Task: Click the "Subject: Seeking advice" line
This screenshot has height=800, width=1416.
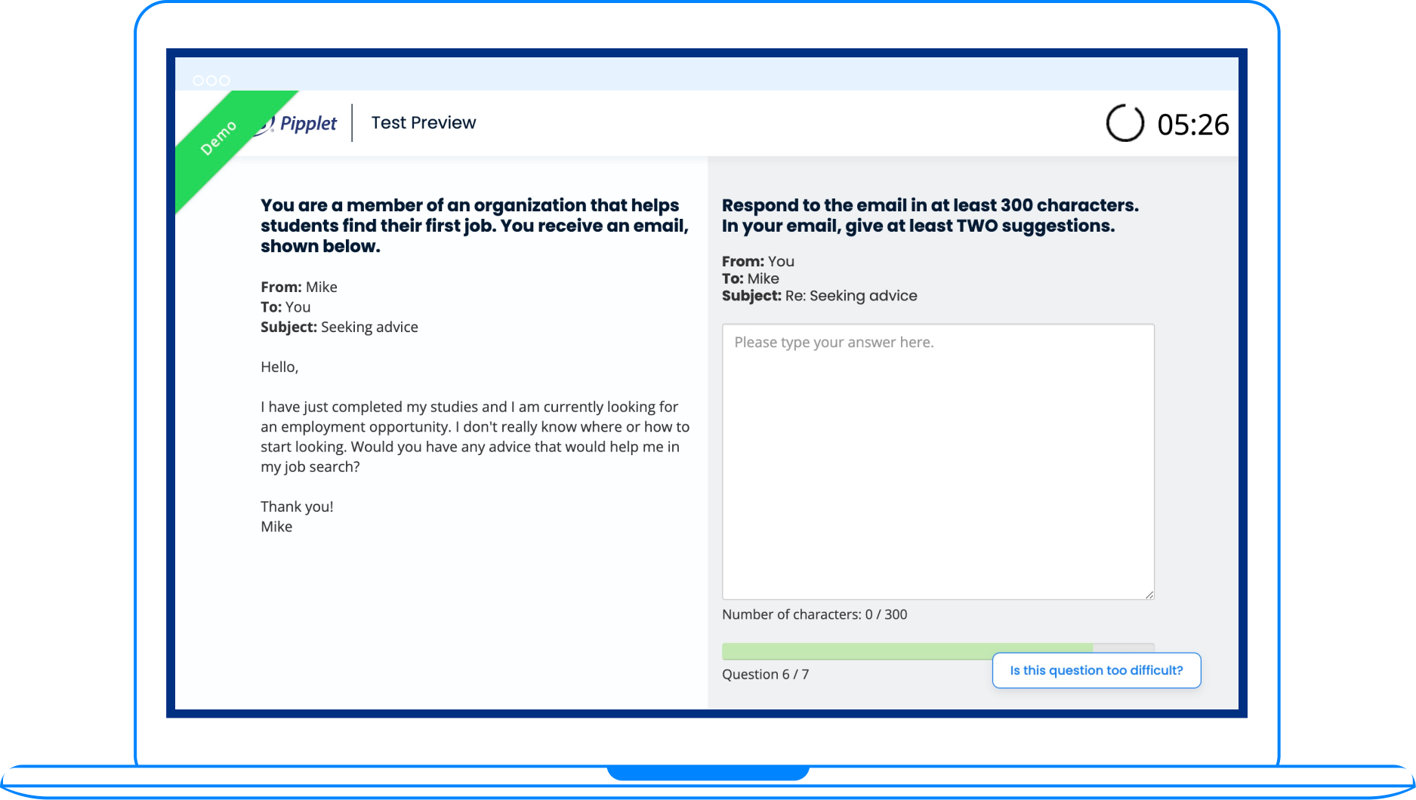Action: (x=339, y=327)
